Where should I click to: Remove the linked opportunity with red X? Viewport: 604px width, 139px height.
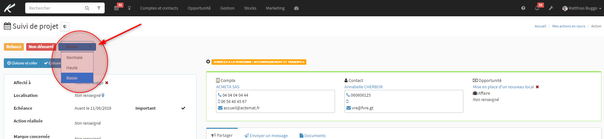tap(537, 87)
